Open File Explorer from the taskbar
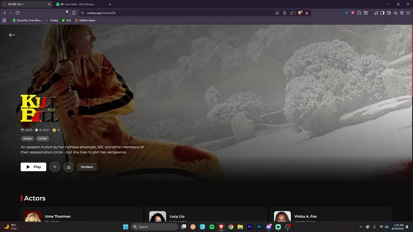This screenshot has height=232, width=413. click(x=240, y=227)
